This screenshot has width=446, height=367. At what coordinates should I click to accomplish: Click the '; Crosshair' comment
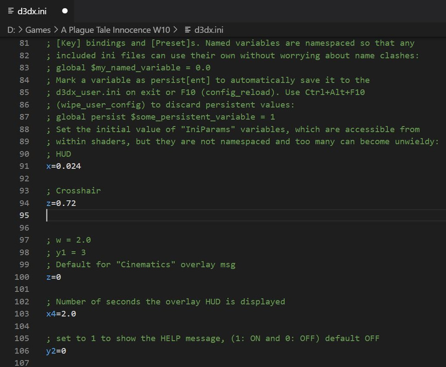tap(74, 191)
